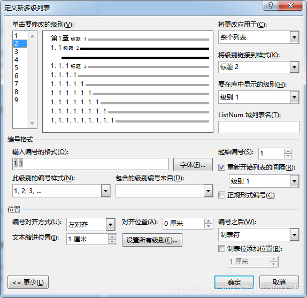Click 设置所有级别 button

(x=152, y=240)
